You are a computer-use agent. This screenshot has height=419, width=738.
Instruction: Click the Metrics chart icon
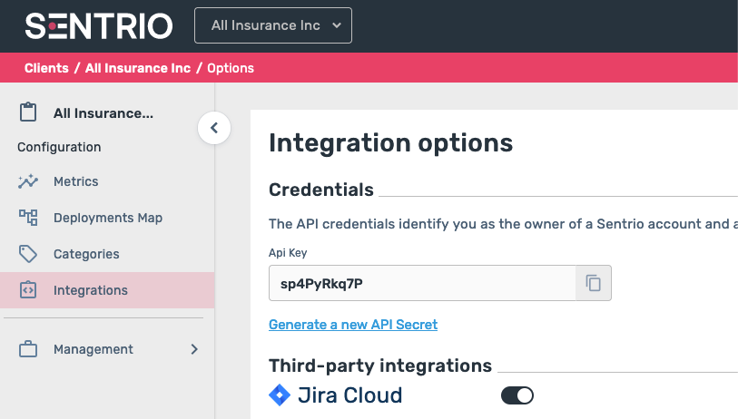point(28,181)
